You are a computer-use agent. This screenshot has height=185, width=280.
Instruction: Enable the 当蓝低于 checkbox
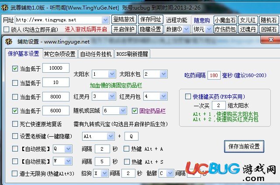15,83
